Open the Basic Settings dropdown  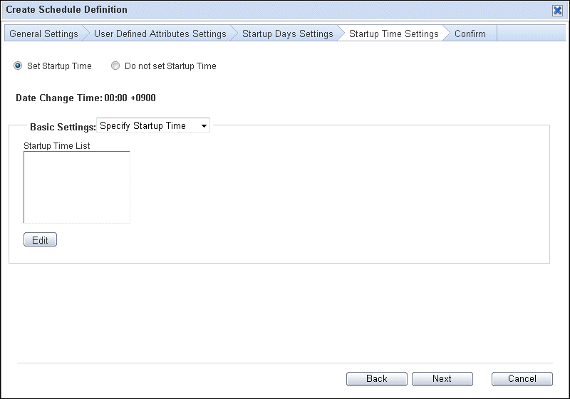153,125
